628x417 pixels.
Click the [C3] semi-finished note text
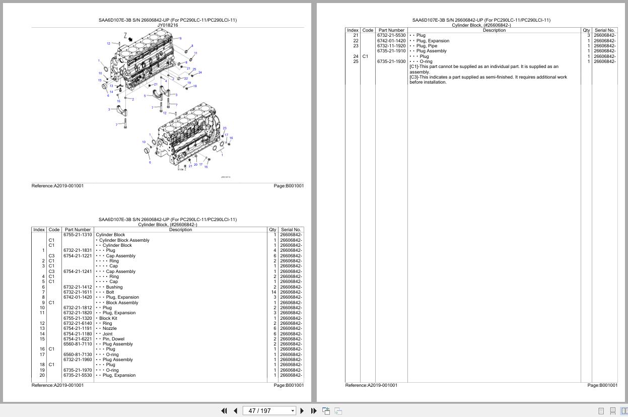coord(488,80)
